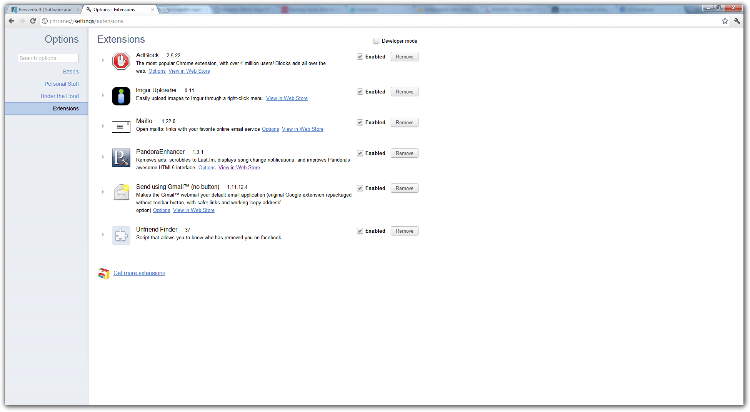Viewport: 750px width, 412px height.
Task: Remove the Mailto extension
Action: pyautogui.click(x=405, y=122)
